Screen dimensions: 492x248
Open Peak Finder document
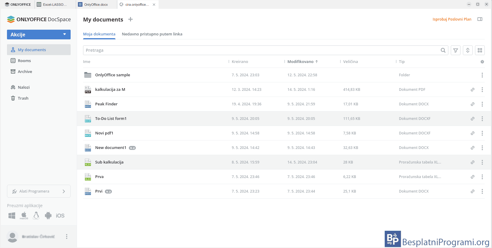(106, 104)
